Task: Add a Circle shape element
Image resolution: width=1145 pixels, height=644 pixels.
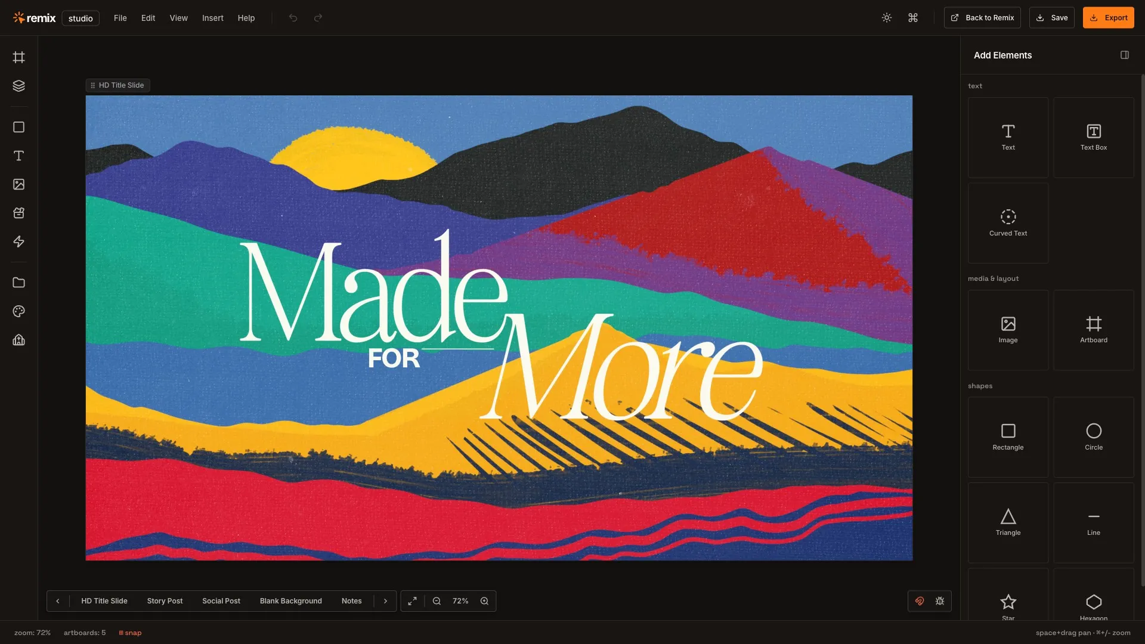Action: click(x=1094, y=438)
